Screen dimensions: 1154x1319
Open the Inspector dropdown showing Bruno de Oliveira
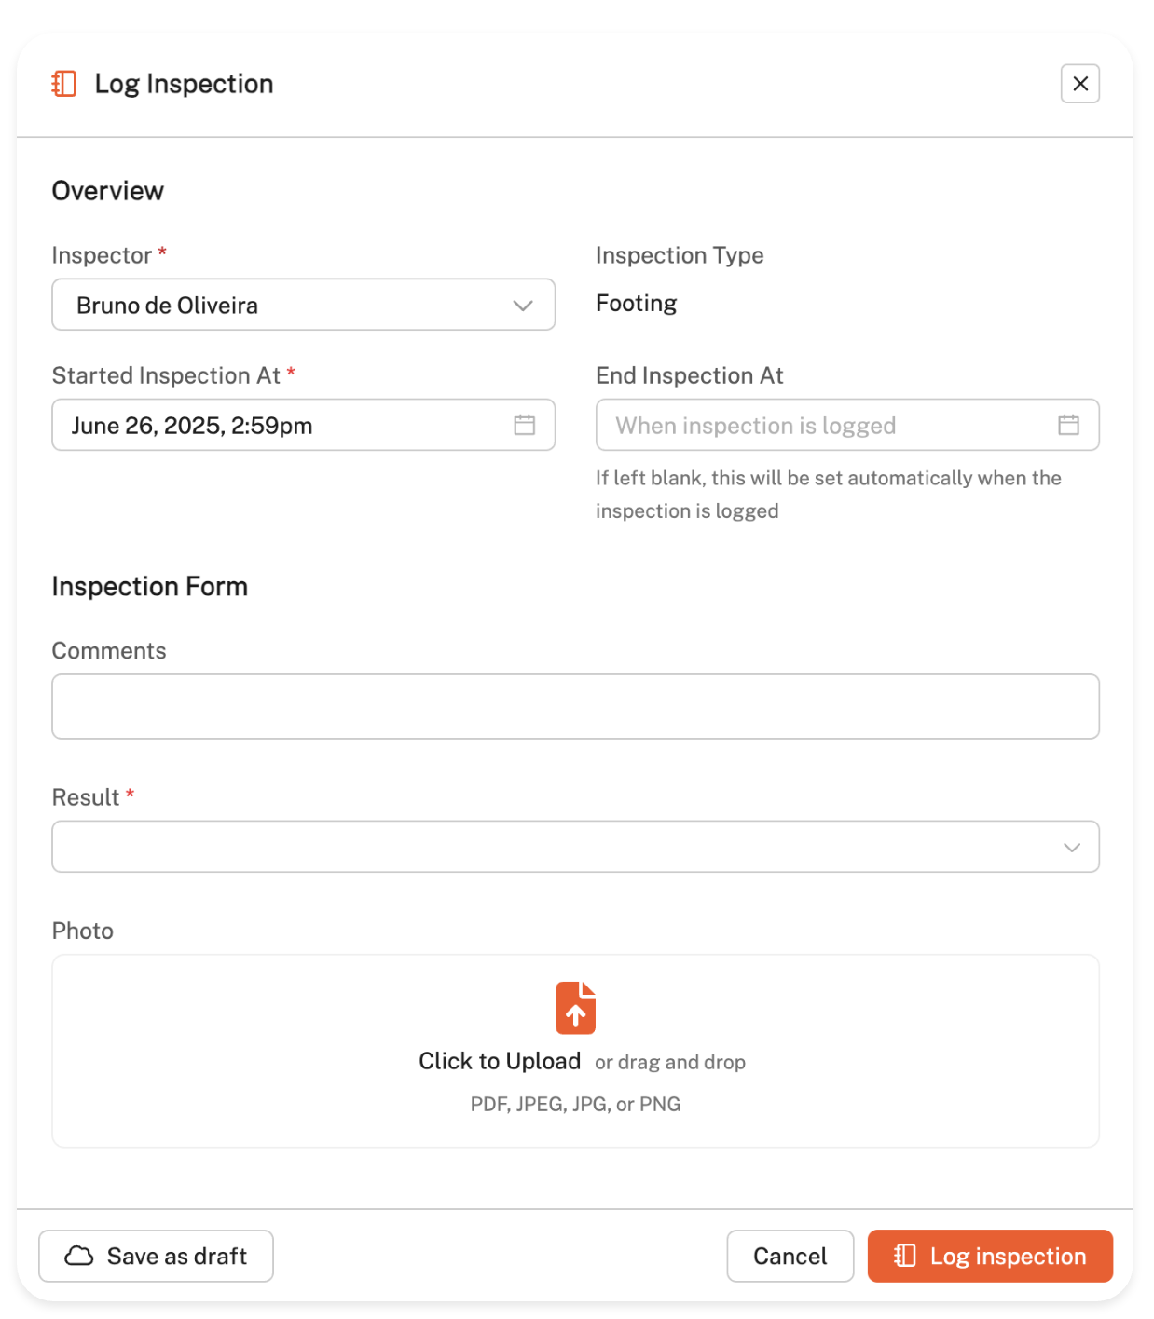(289, 305)
